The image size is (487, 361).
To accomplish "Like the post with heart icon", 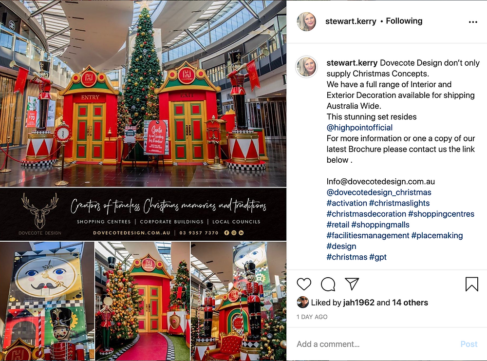I will click(x=304, y=284).
